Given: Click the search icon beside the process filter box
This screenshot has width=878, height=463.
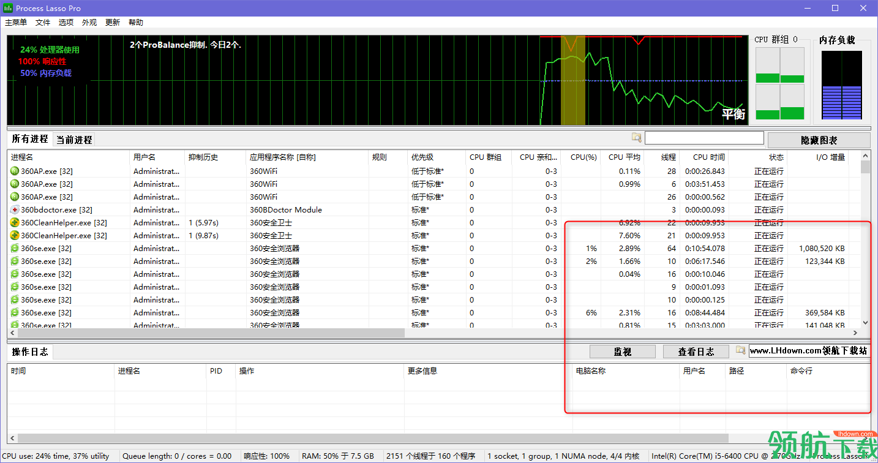Looking at the screenshot, I should 637,138.
